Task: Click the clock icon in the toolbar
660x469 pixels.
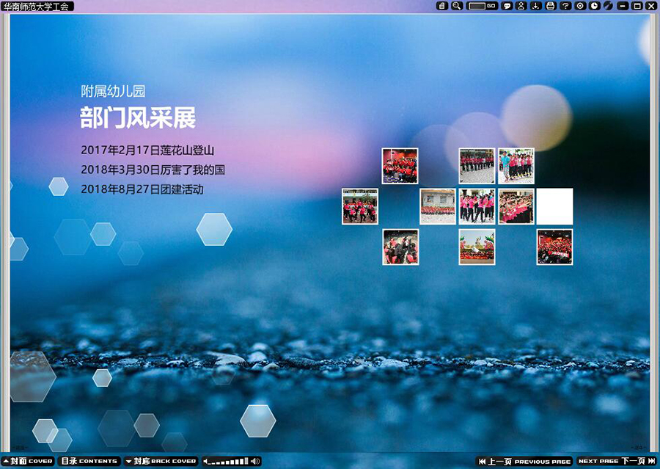Action: tap(594, 6)
